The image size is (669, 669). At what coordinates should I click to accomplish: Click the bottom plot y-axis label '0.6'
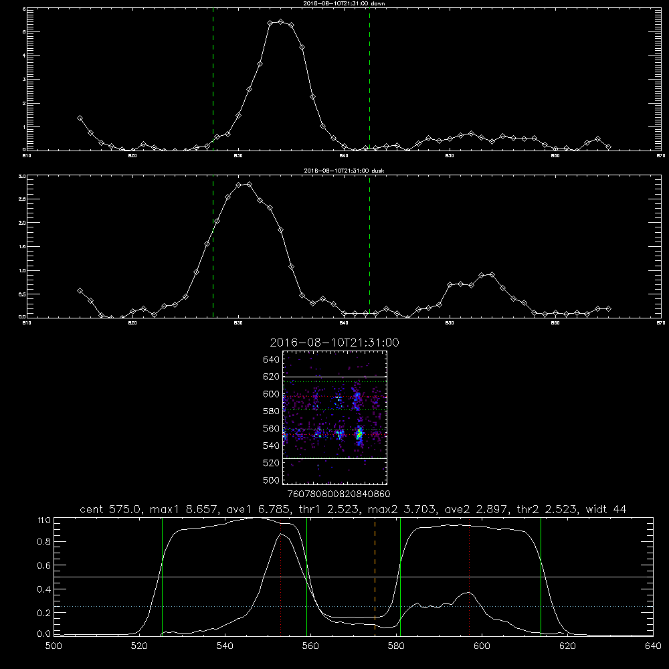pos(44,566)
